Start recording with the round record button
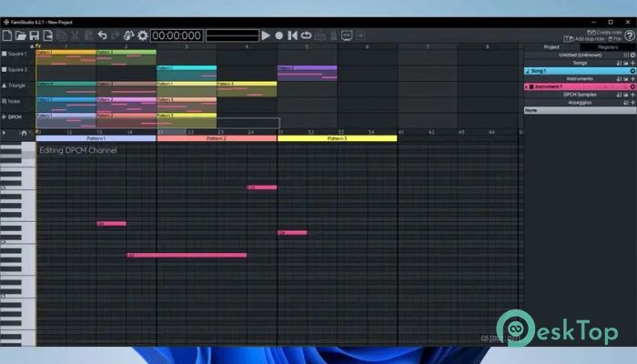The image size is (637, 364). [x=279, y=35]
